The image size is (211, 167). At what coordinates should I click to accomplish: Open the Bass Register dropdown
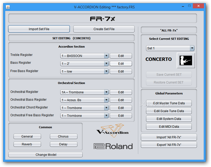[x=84, y=63]
